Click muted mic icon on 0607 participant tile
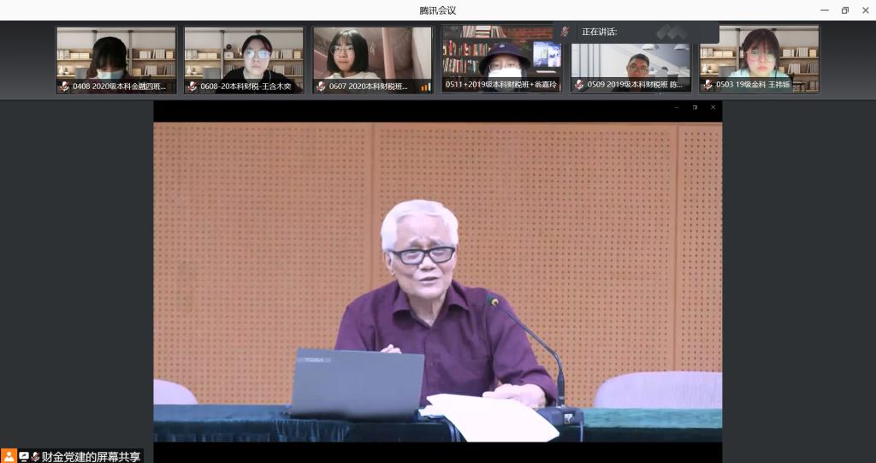 pos(321,86)
